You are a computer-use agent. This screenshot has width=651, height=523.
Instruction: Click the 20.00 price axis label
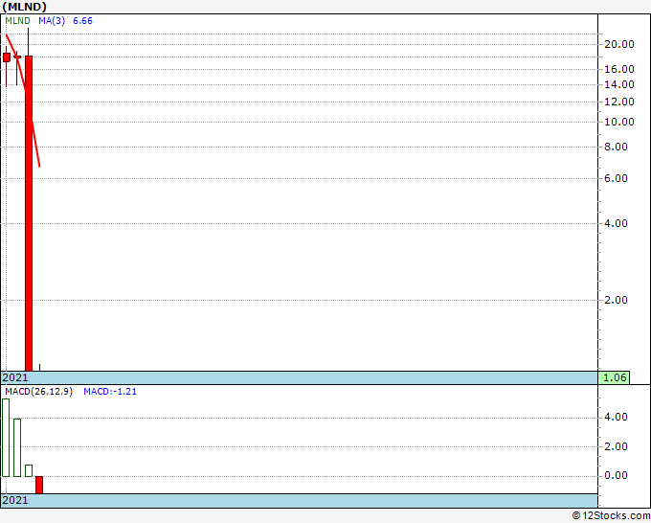(619, 44)
